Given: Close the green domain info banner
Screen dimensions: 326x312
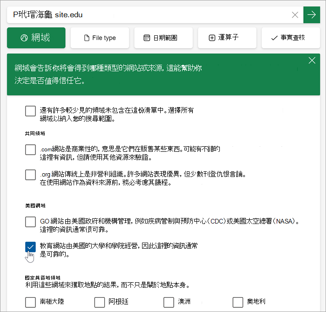Looking at the screenshot, I should point(312,61).
